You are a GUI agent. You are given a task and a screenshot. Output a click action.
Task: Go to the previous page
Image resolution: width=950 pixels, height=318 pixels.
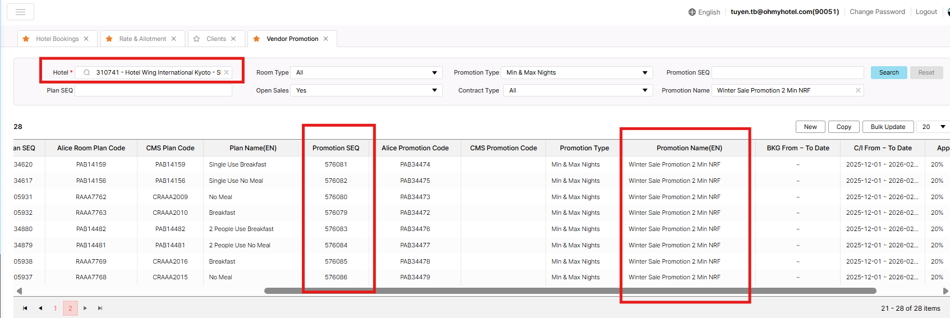coord(40,308)
